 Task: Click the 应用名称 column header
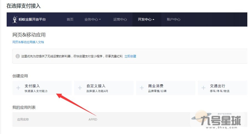click(x=23, y=119)
